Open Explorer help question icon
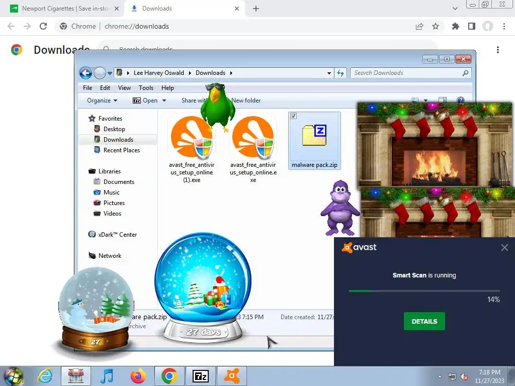This screenshot has width=515, height=386. click(461, 101)
